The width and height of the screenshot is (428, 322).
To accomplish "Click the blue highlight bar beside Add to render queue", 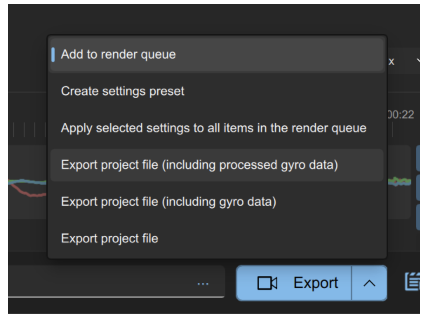I will pos(53,53).
